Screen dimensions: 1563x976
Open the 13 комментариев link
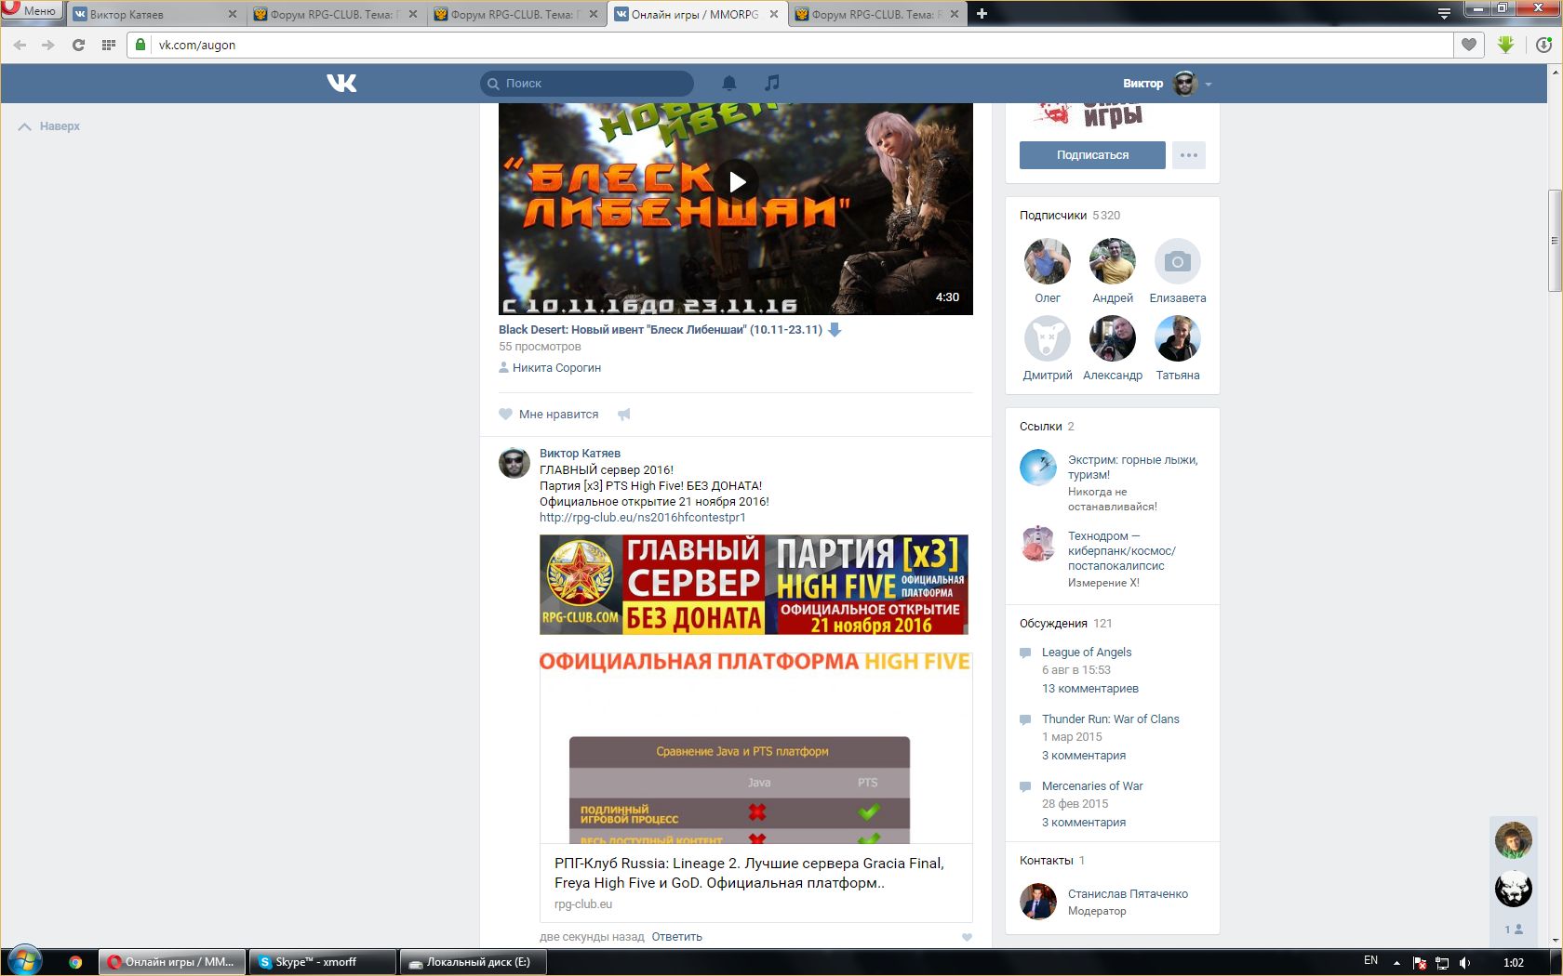[x=1089, y=689]
